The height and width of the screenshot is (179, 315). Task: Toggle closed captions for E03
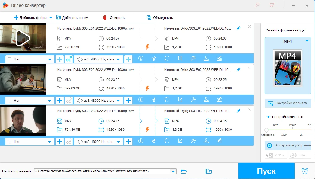[68, 142]
